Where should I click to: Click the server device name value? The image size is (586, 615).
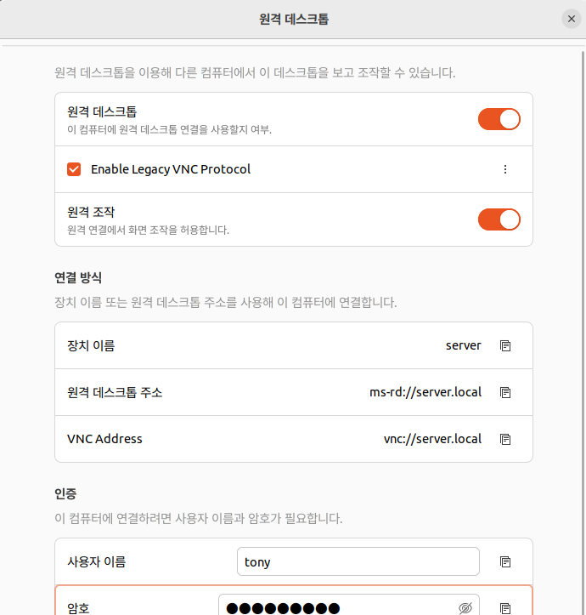point(463,345)
